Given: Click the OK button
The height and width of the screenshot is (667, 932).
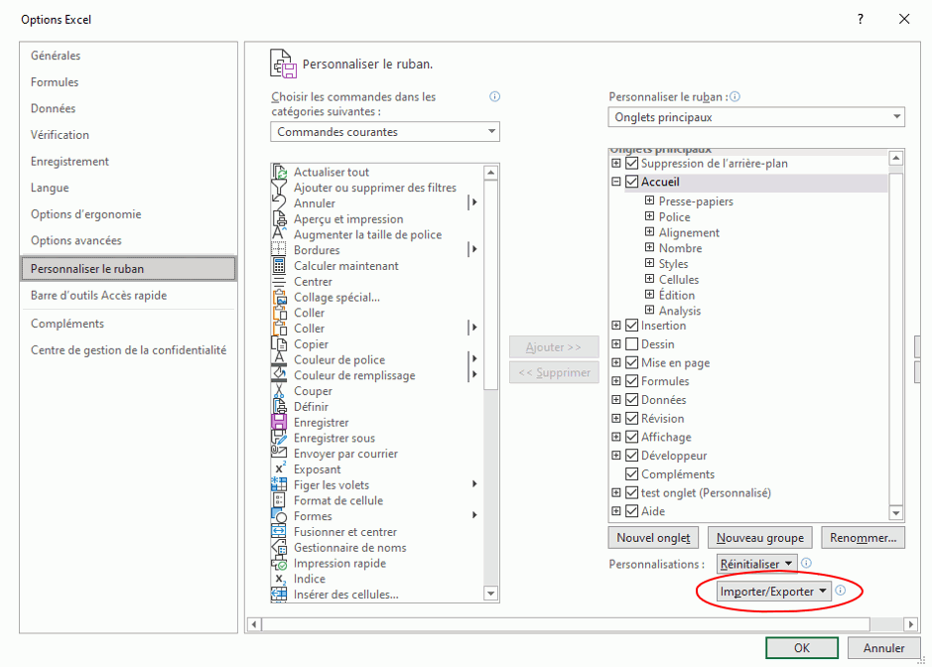Looking at the screenshot, I should click(802, 648).
